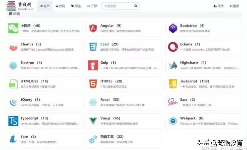Click the purple Bootstrap icon

173,28
